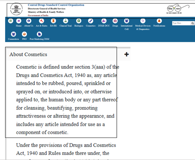Click the Medical Devices & Diagnostics stethoscope icon

(x=143, y=21)
